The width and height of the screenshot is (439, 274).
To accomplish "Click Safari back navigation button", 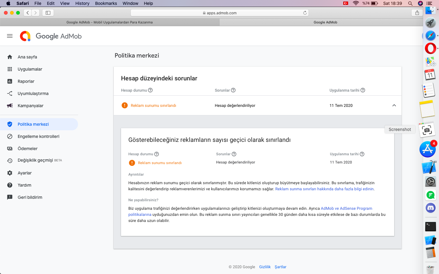I will coord(28,13).
